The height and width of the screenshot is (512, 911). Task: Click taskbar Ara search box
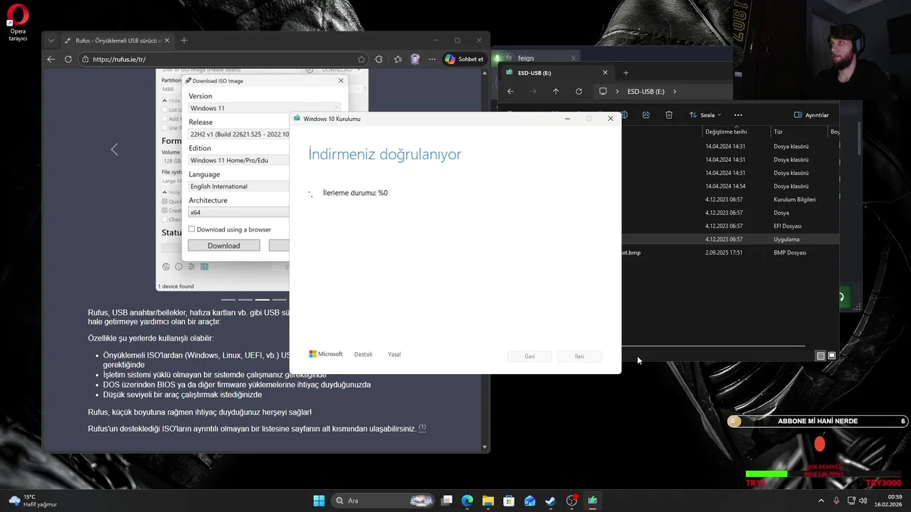click(x=383, y=501)
